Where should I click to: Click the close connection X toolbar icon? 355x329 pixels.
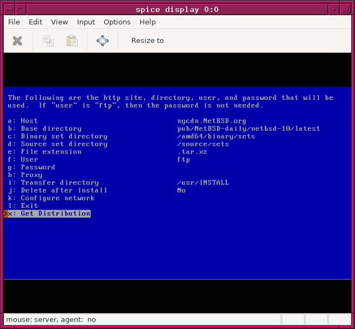coord(17,41)
